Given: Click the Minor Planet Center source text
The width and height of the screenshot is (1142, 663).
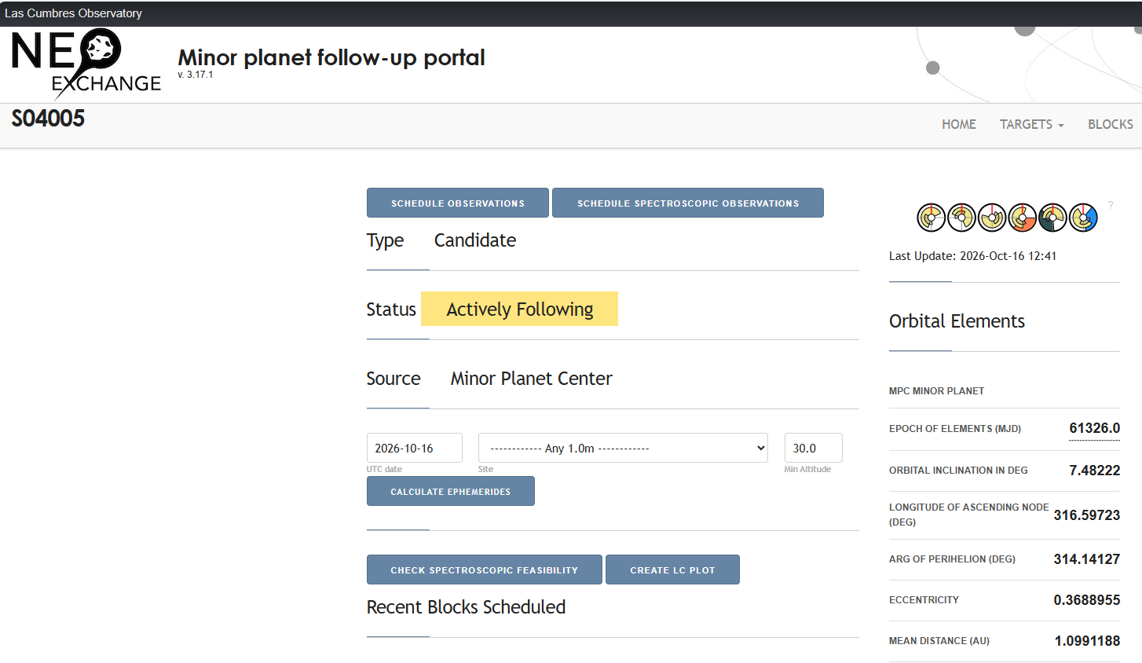Looking at the screenshot, I should click(531, 379).
